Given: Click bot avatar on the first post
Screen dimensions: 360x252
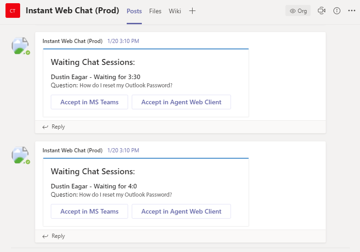Looking at the screenshot, I should coord(21,46).
